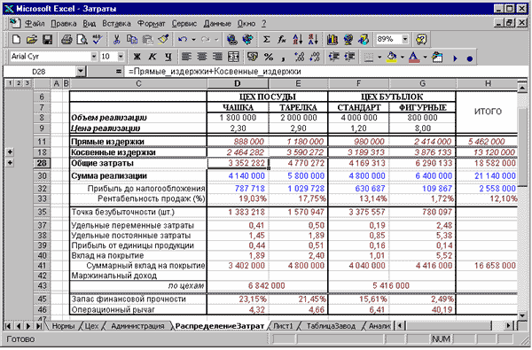Open the Формат menu
532x350 pixels.
pyautogui.click(x=151, y=23)
